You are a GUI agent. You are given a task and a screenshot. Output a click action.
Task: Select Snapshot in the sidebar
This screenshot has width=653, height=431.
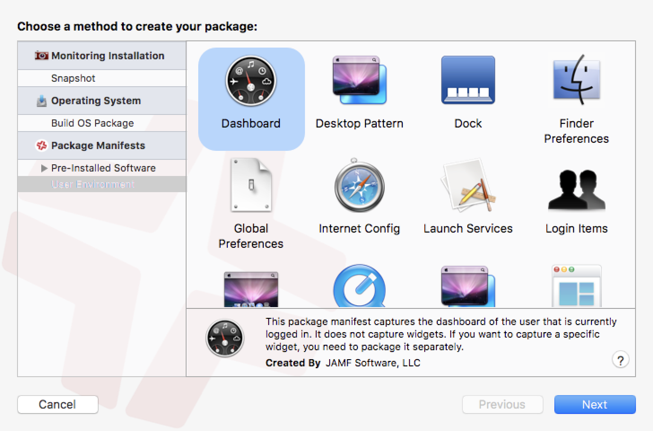click(x=73, y=78)
